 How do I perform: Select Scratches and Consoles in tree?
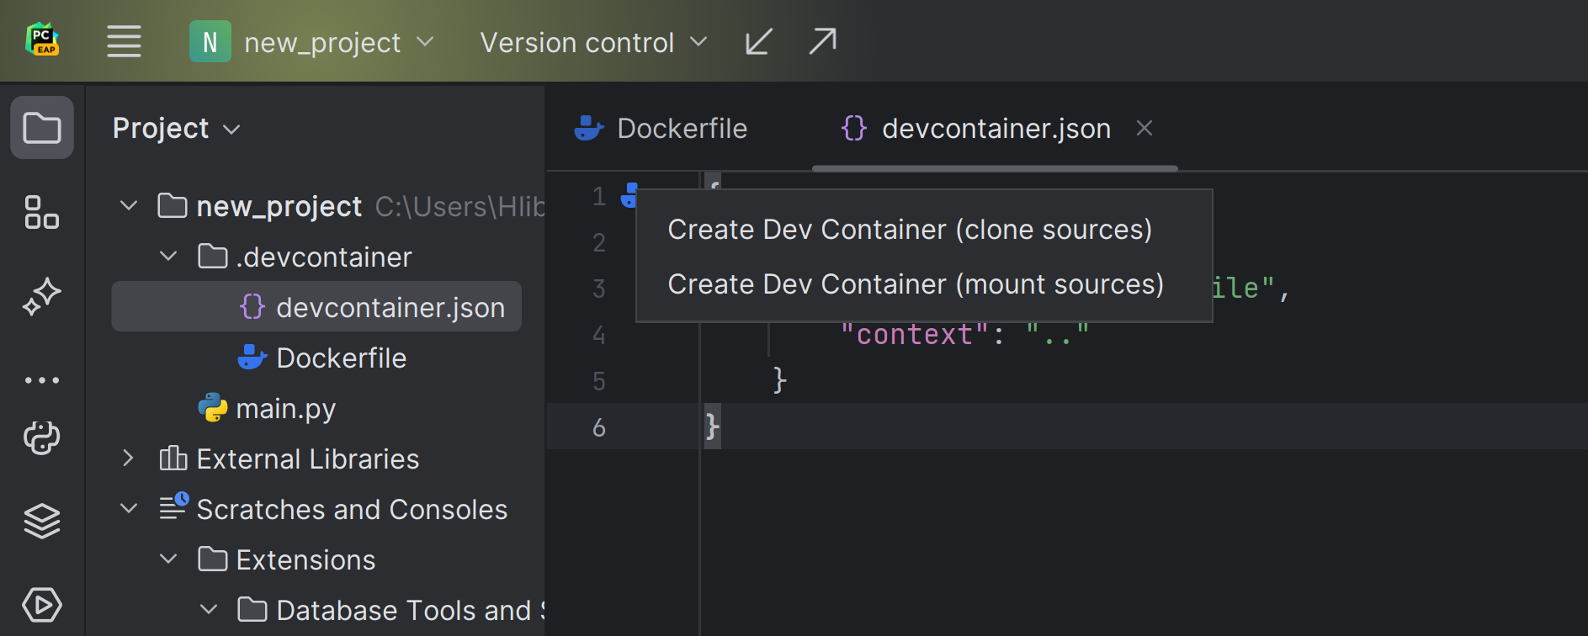(352, 509)
